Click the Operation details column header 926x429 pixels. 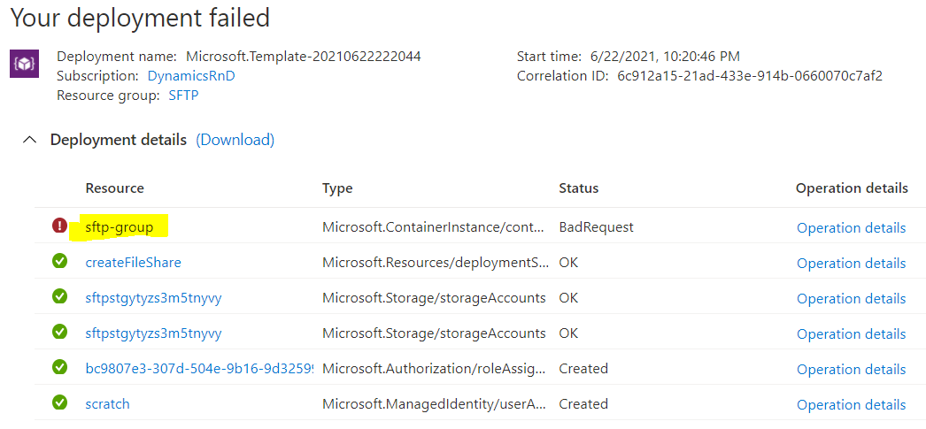(852, 188)
